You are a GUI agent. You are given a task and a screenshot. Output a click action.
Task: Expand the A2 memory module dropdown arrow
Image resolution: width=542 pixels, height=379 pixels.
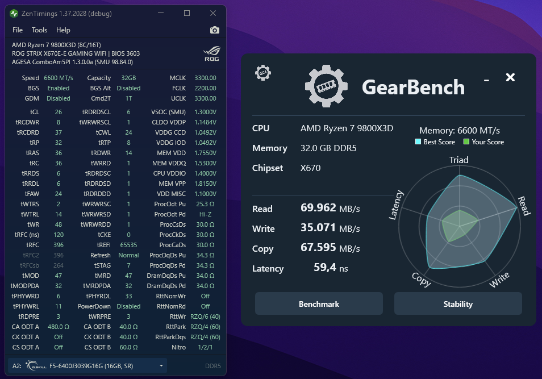(x=161, y=365)
